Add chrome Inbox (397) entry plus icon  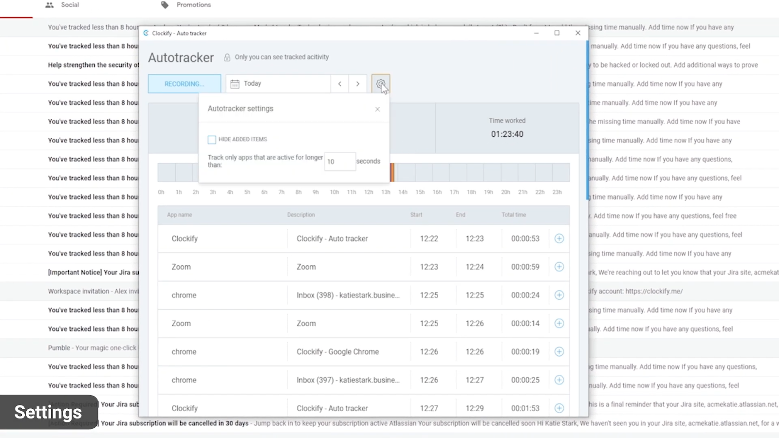click(559, 380)
